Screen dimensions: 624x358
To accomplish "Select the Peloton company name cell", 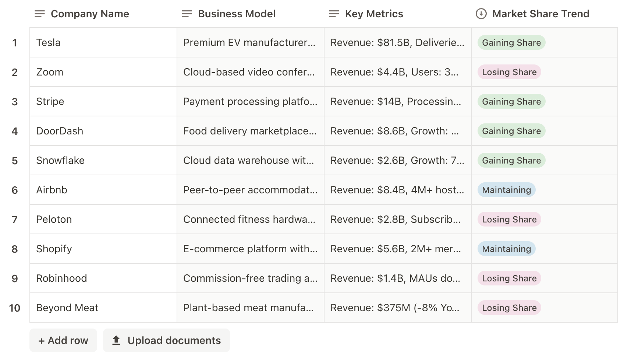I will click(x=103, y=219).
